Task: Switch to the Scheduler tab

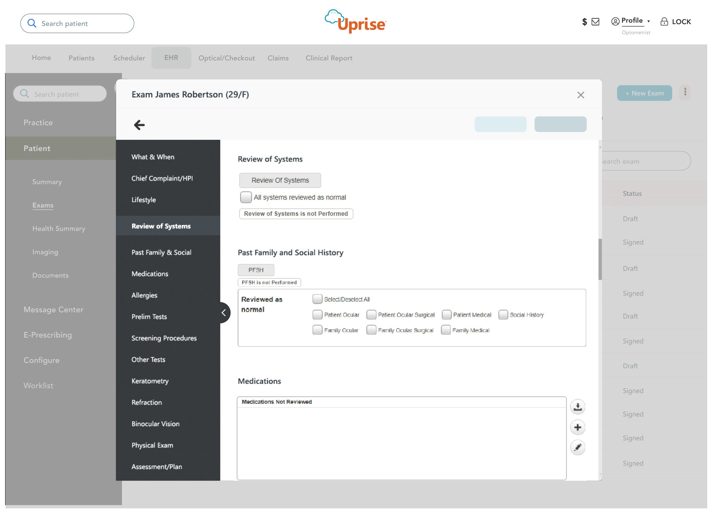Action: (x=129, y=58)
